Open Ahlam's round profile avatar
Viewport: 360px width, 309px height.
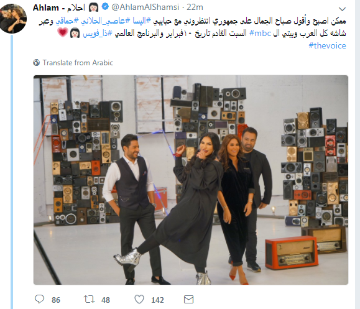pyautogui.click(x=13, y=18)
